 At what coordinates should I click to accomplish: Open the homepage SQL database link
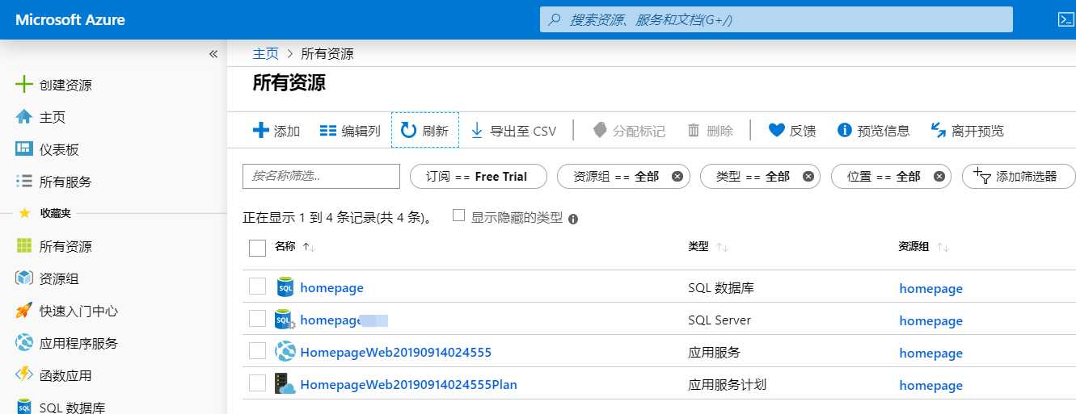tap(331, 287)
